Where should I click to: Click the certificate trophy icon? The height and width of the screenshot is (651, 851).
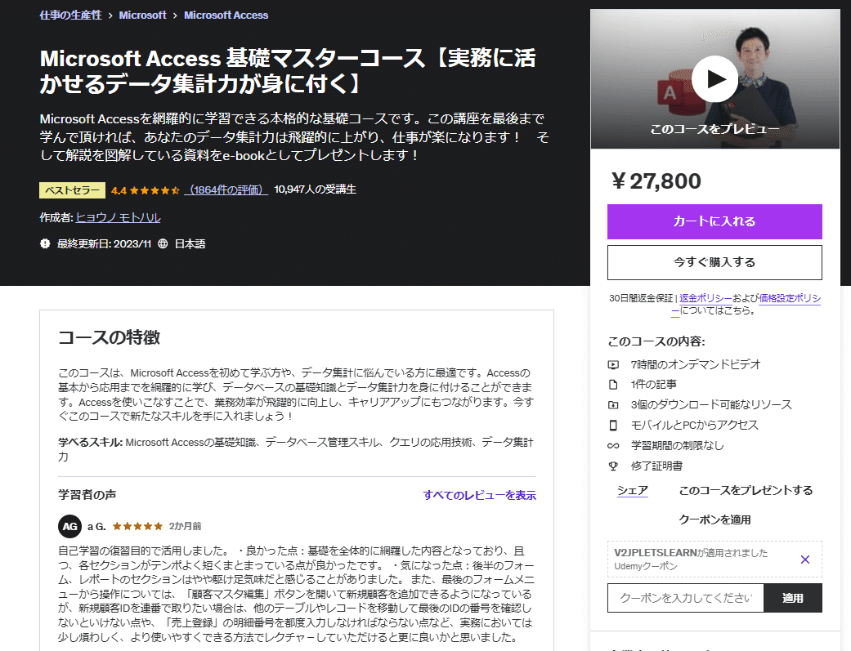tap(613, 466)
